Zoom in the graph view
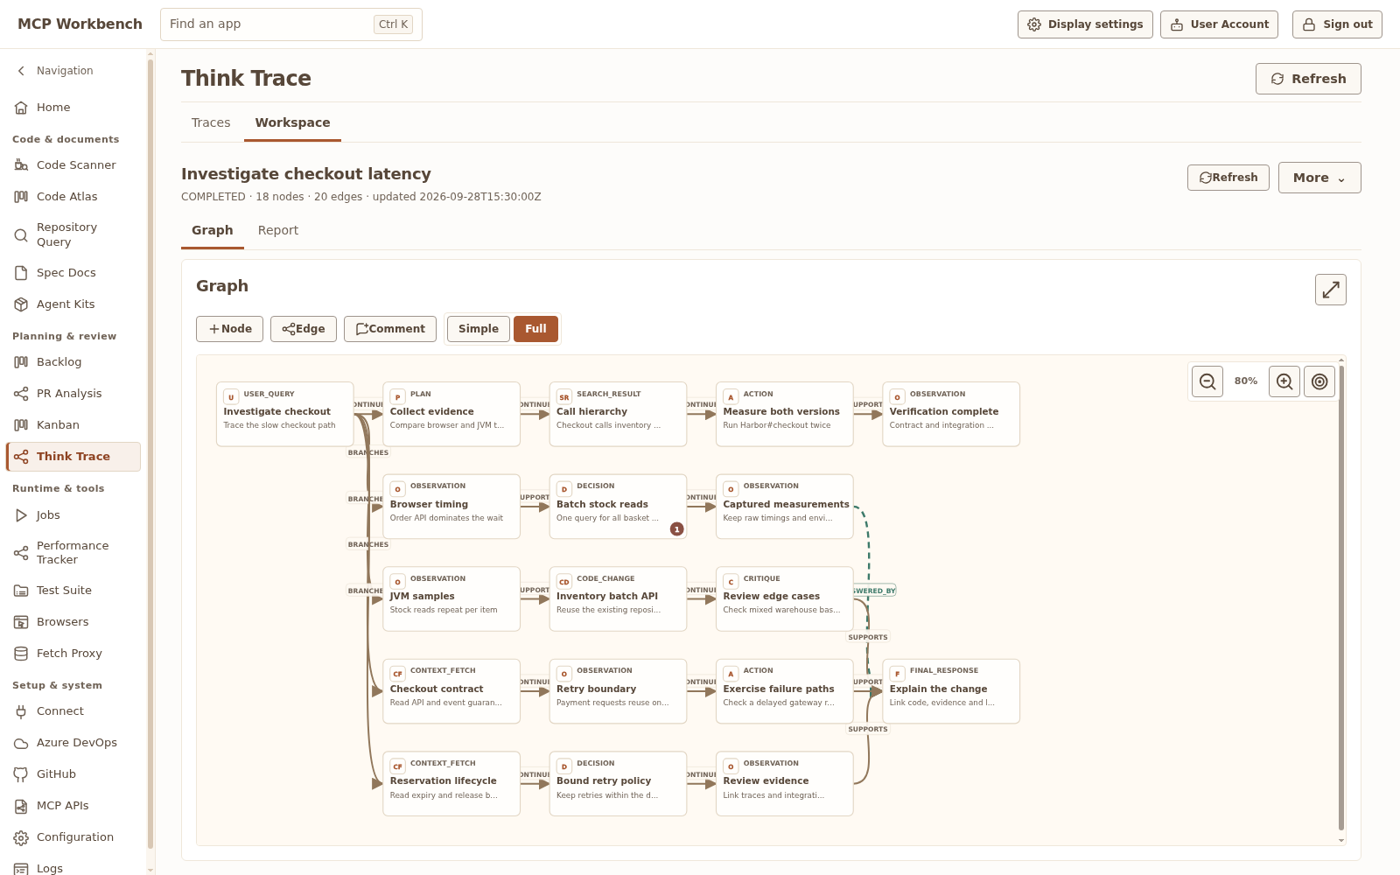This screenshot has height=875, width=1400. pos(1284,381)
